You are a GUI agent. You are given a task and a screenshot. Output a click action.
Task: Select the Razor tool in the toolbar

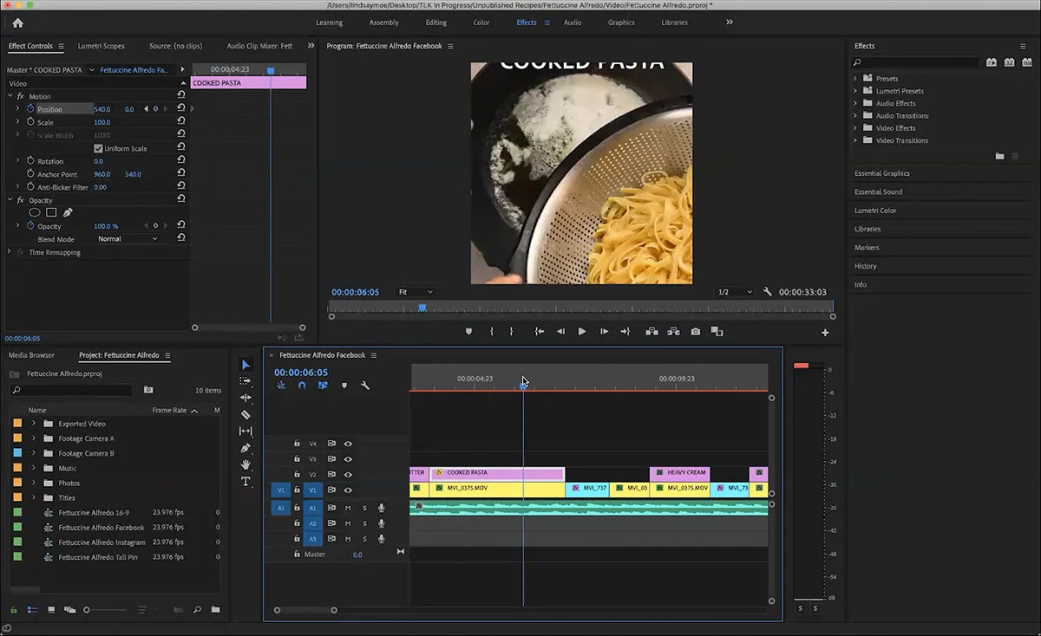click(x=246, y=415)
